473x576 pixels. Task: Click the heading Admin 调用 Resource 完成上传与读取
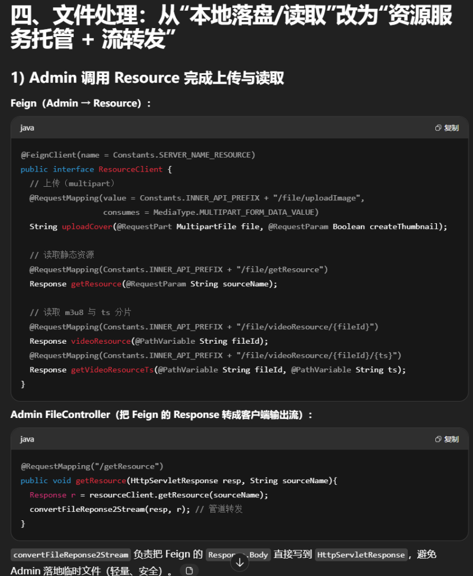tap(147, 78)
